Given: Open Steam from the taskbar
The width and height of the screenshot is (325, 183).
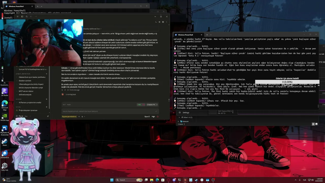Looking at the screenshot, I should pyautogui.click(x=196, y=180).
